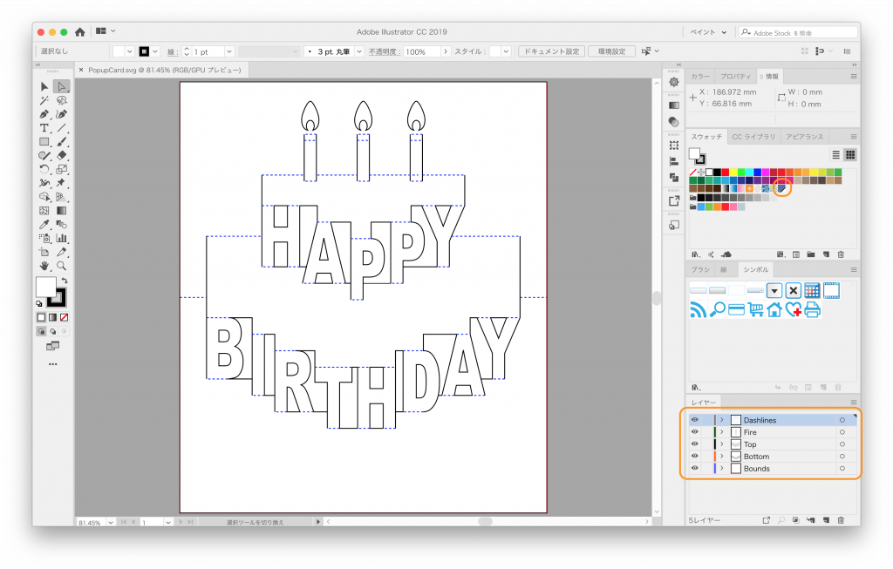
Task: Expand the Top layer contents
Action: 722,444
